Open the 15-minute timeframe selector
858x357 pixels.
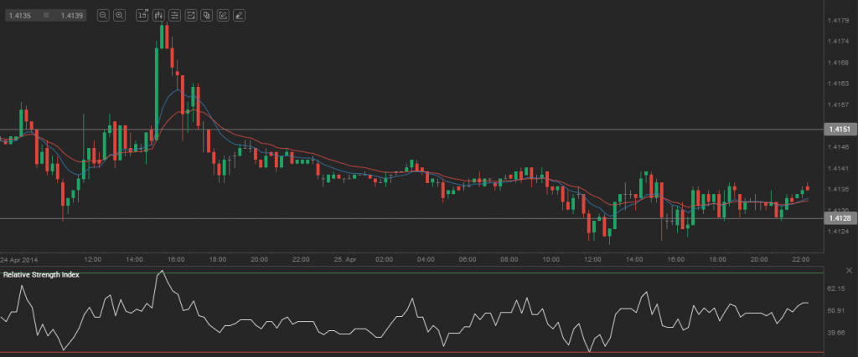click(x=142, y=15)
